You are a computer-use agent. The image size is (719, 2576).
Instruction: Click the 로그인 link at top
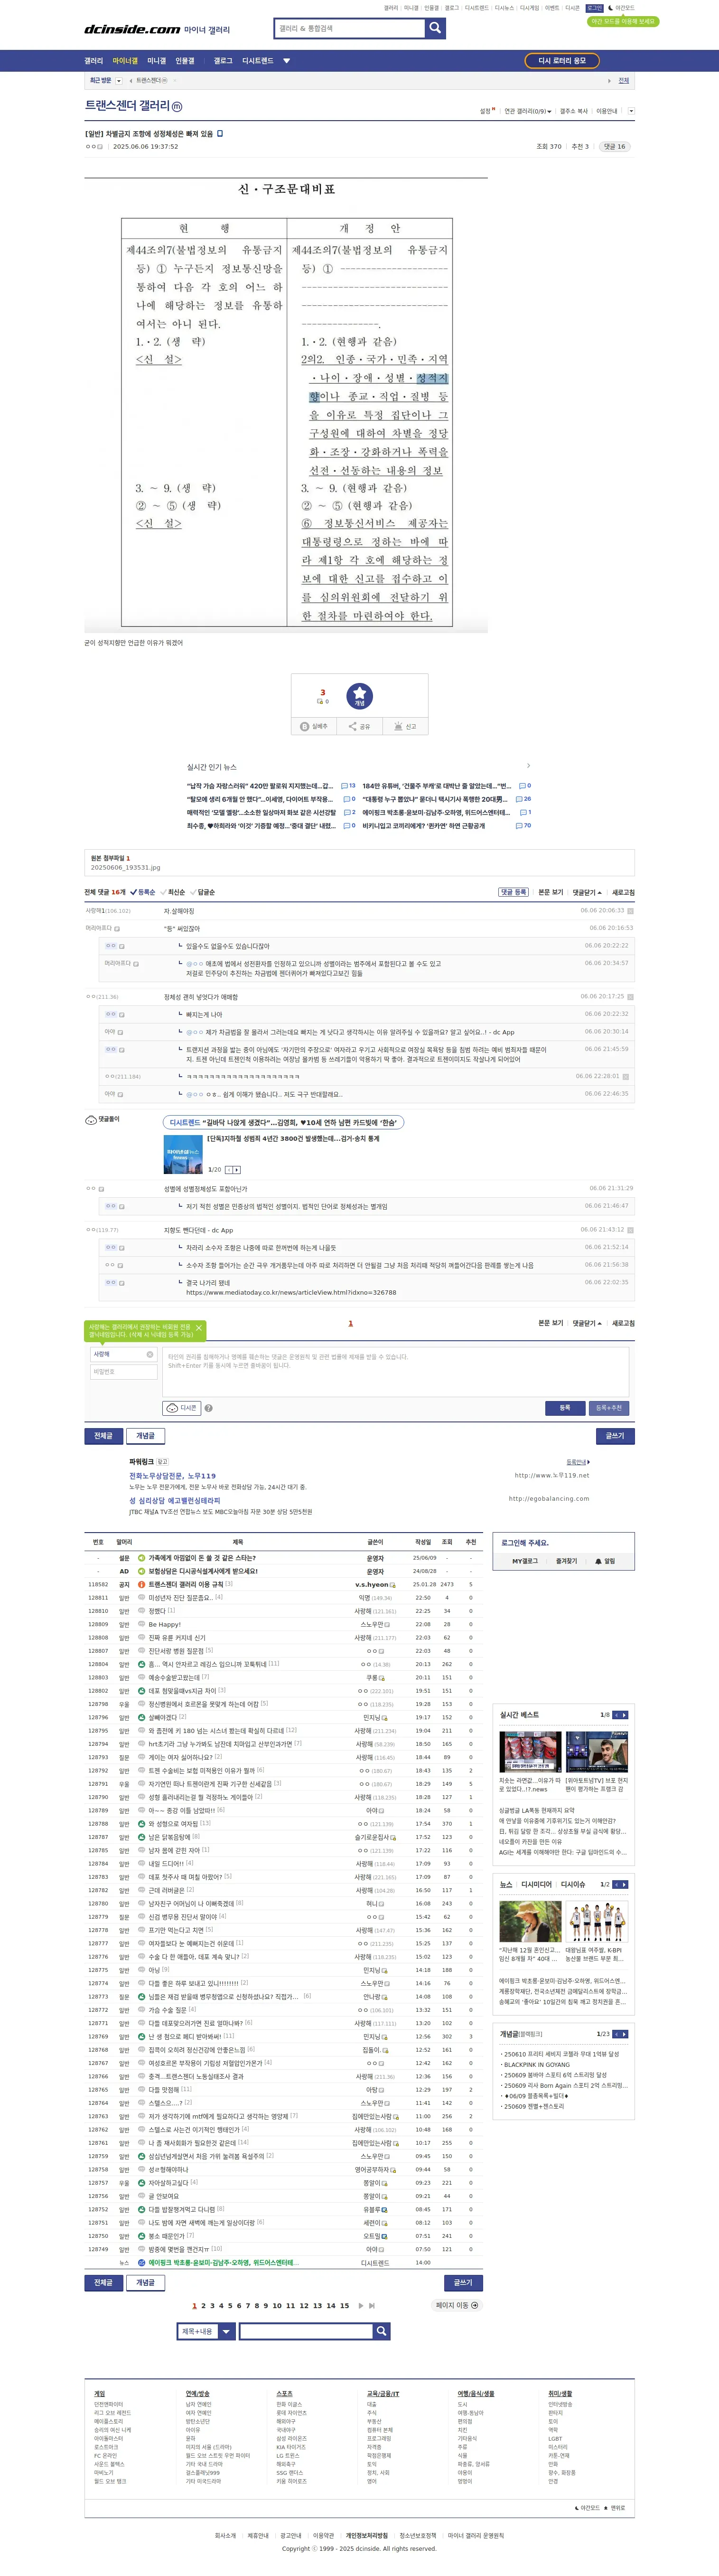594,8
